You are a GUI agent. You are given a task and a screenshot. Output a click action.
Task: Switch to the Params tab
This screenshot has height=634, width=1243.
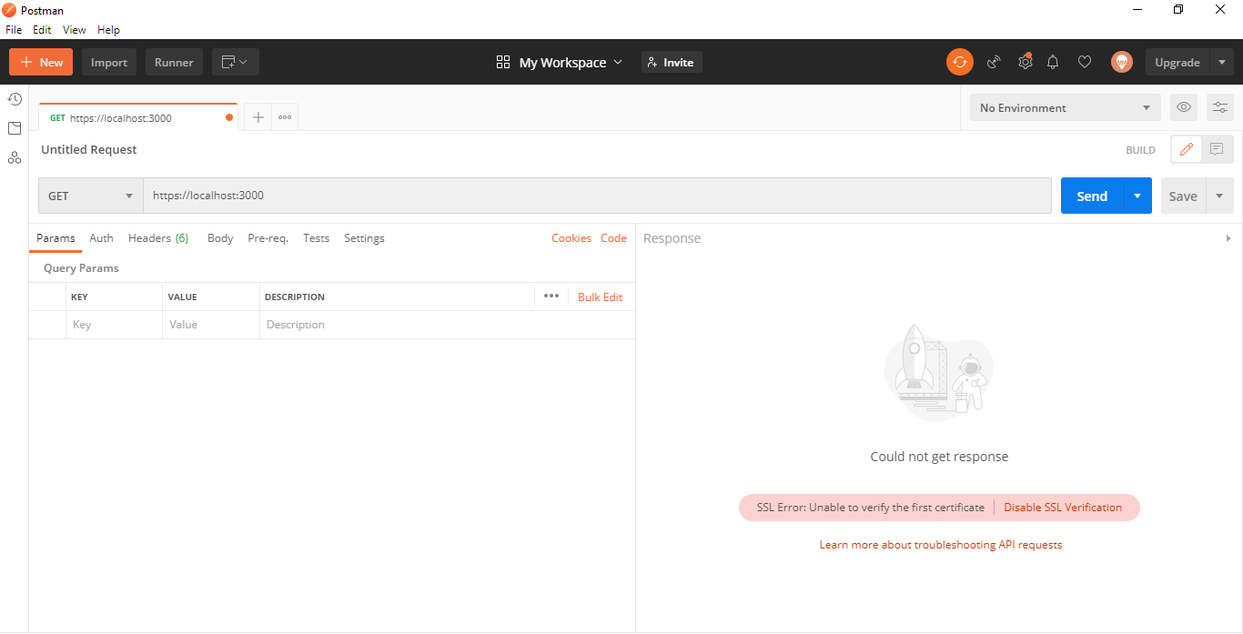(x=56, y=238)
